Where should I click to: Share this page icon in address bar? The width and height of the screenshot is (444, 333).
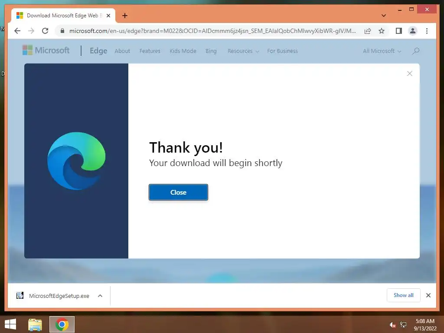pyautogui.click(x=368, y=31)
